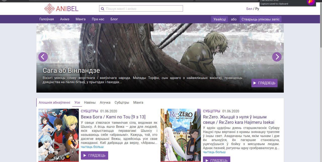
Task: Open the Пра нас menu item
Action: click(x=98, y=19)
